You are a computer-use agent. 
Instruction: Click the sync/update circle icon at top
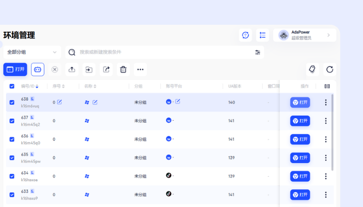246,35
